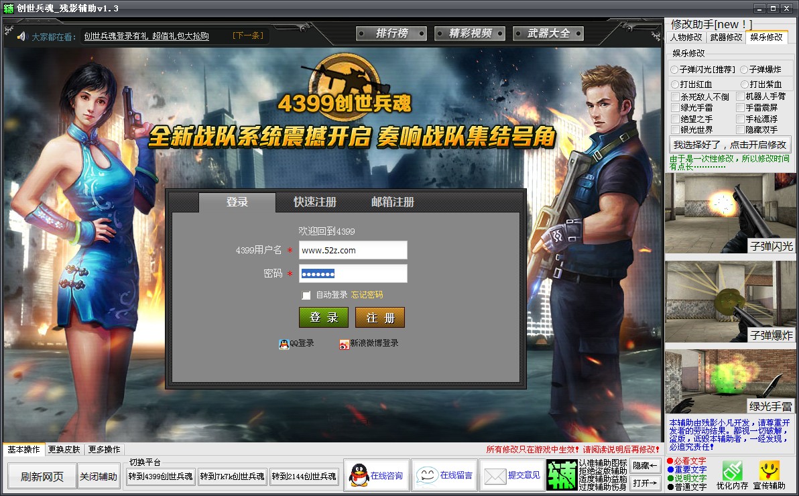Select the 子弹闪光[推荐] radio option

[675, 69]
